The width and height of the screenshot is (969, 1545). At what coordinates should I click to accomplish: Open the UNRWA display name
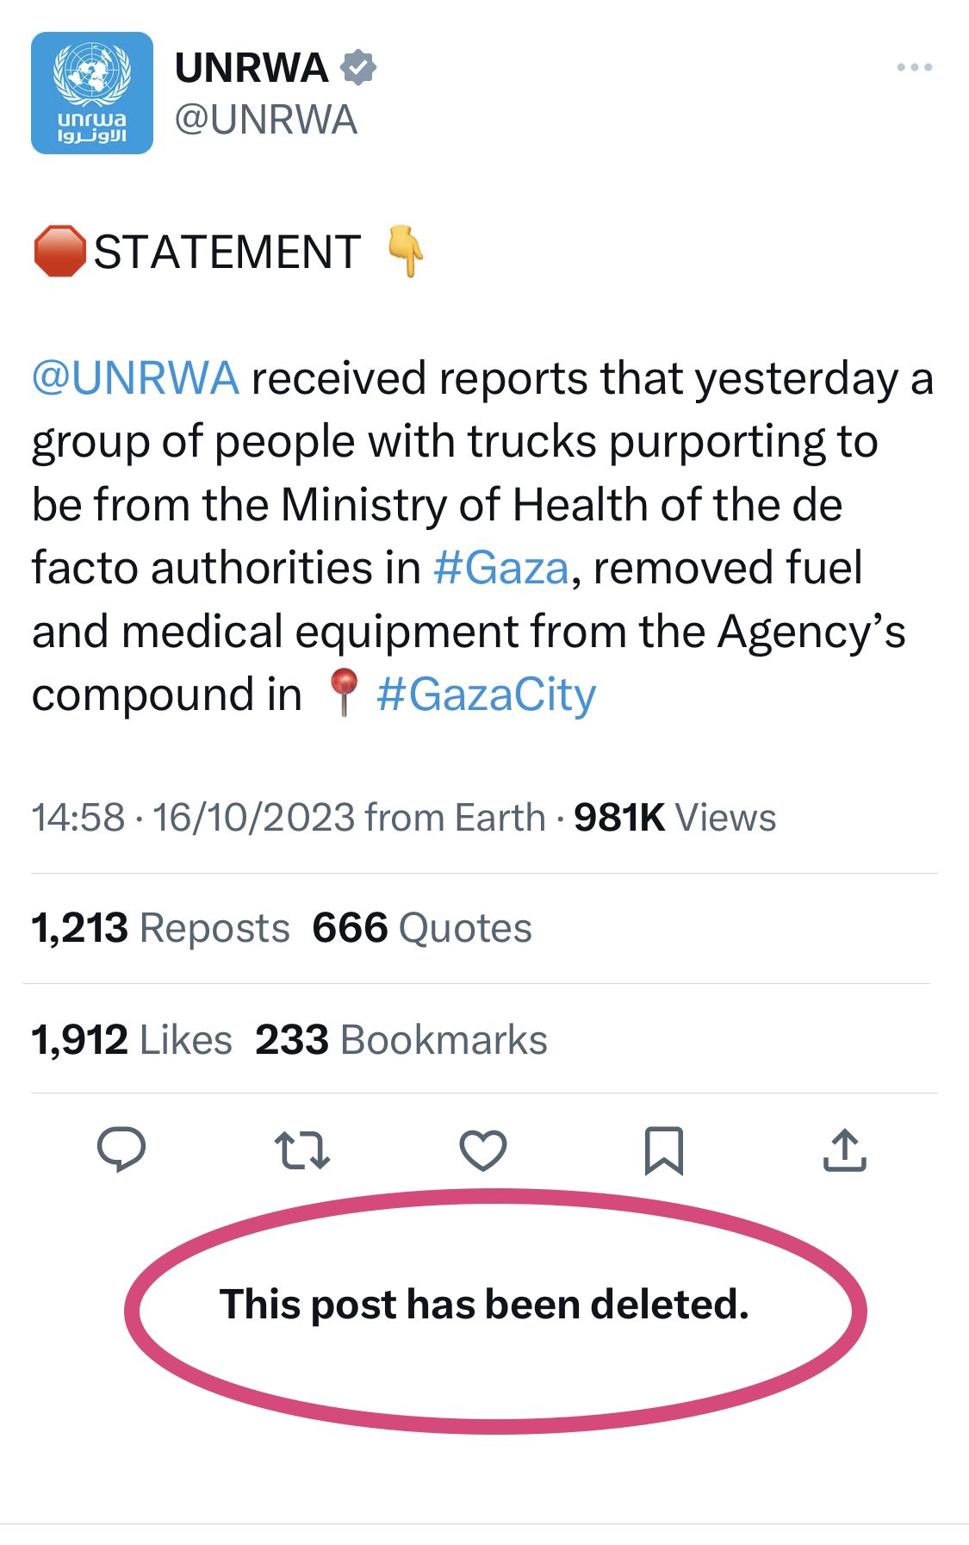click(x=252, y=68)
